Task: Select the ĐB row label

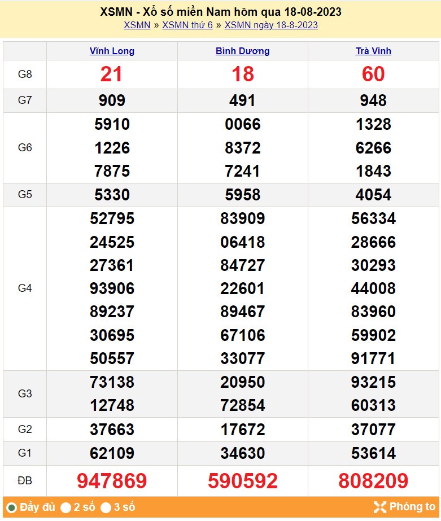Action: (25, 481)
